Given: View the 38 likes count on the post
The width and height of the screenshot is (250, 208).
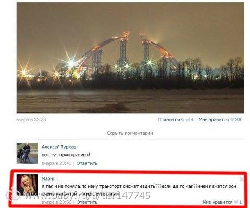Looking at the screenshot, I should pos(239,120).
